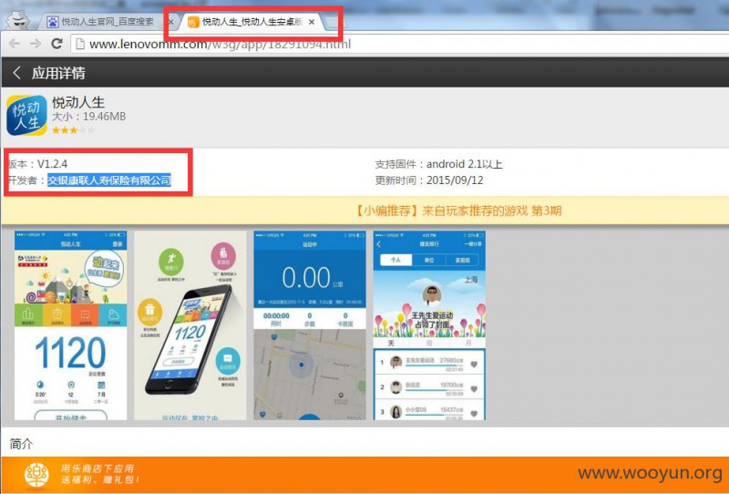Image resolution: width=729 pixels, height=494 pixels.
Task: Click the 应用详情 header title
Action: click(58, 73)
